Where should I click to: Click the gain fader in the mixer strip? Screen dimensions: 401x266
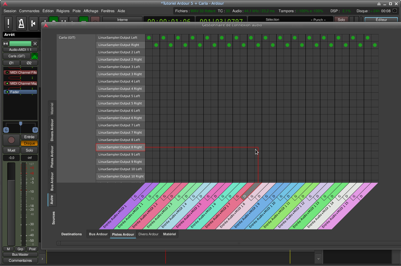(x=11, y=204)
